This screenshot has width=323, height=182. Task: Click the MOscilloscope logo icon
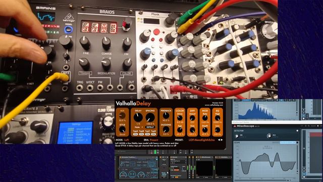[x=235, y=126]
